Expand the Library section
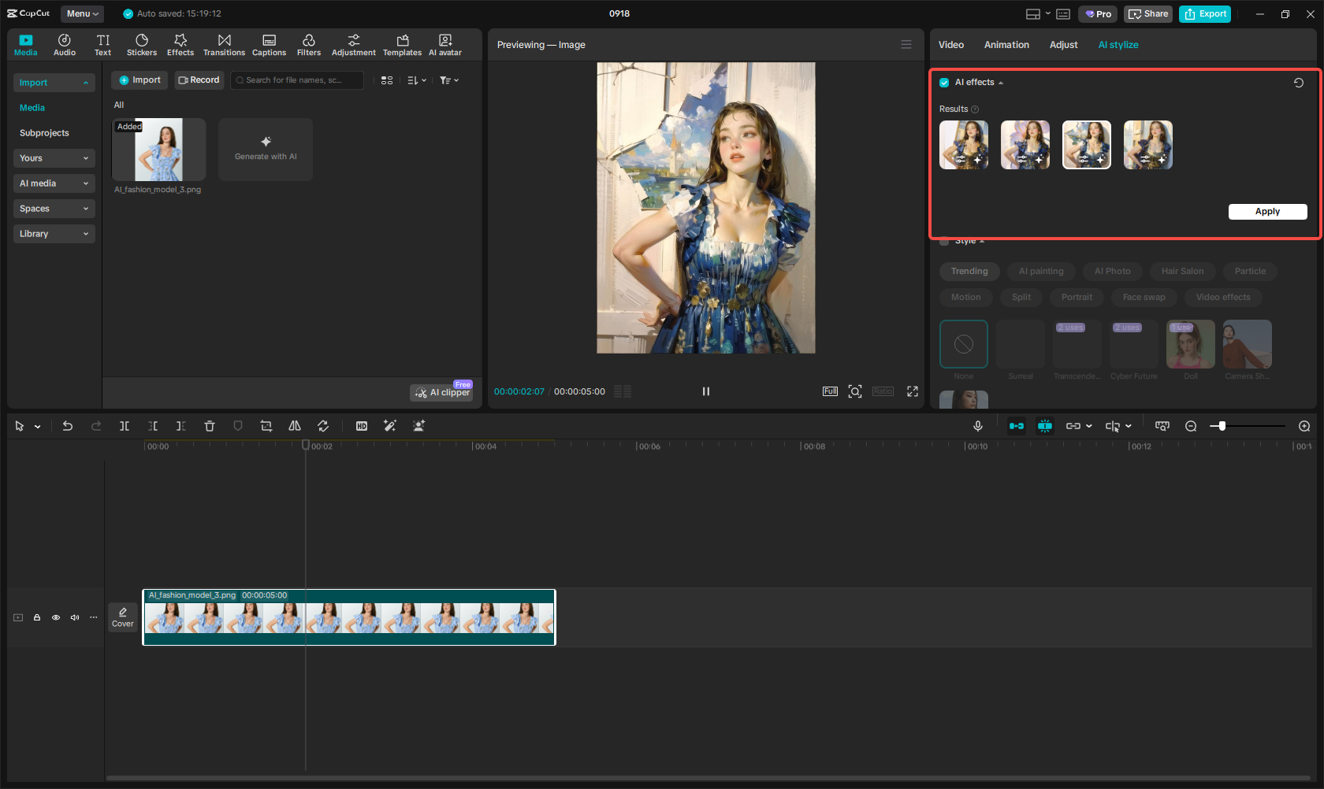Image resolution: width=1324 pixels, height=789 pixels. 54,234
